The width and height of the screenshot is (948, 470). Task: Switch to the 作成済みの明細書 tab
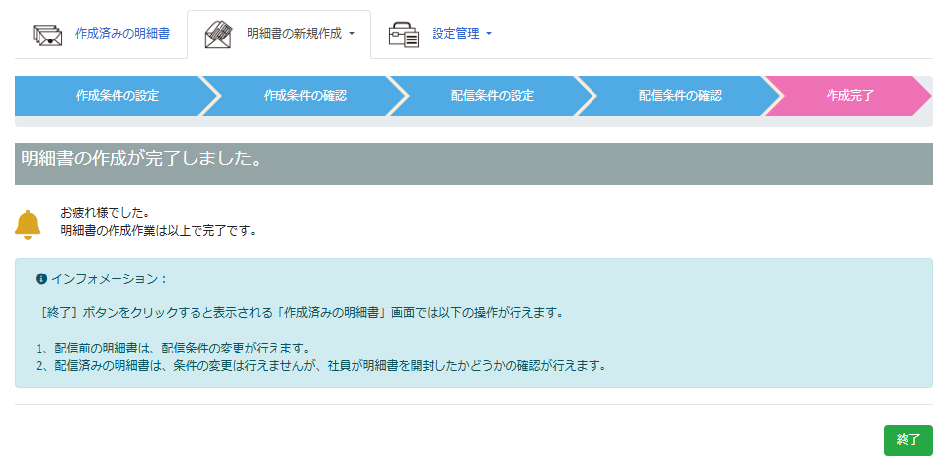point(121,34)
